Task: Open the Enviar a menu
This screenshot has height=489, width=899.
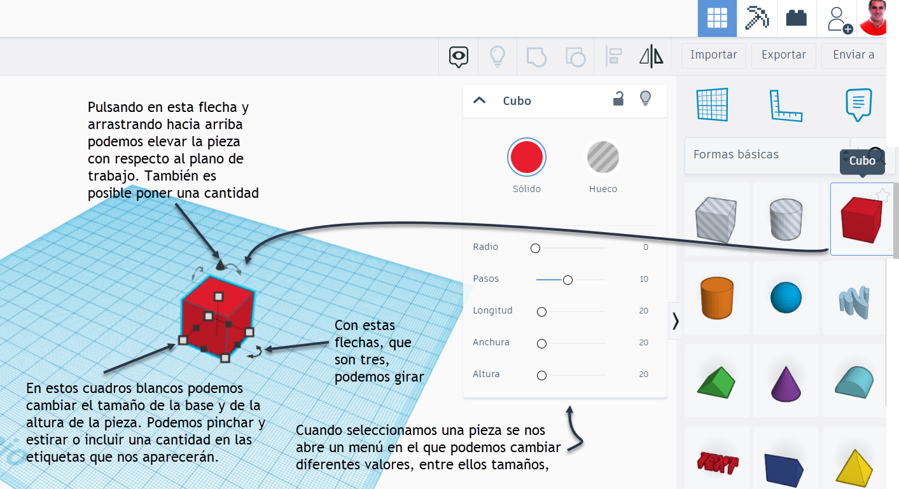Action: (853, 55)
